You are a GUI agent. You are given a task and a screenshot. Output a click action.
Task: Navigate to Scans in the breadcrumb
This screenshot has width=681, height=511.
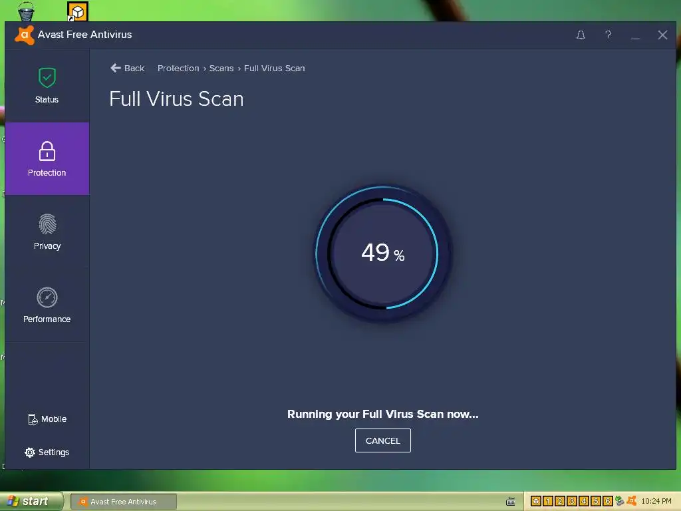(x=221, y=69)
